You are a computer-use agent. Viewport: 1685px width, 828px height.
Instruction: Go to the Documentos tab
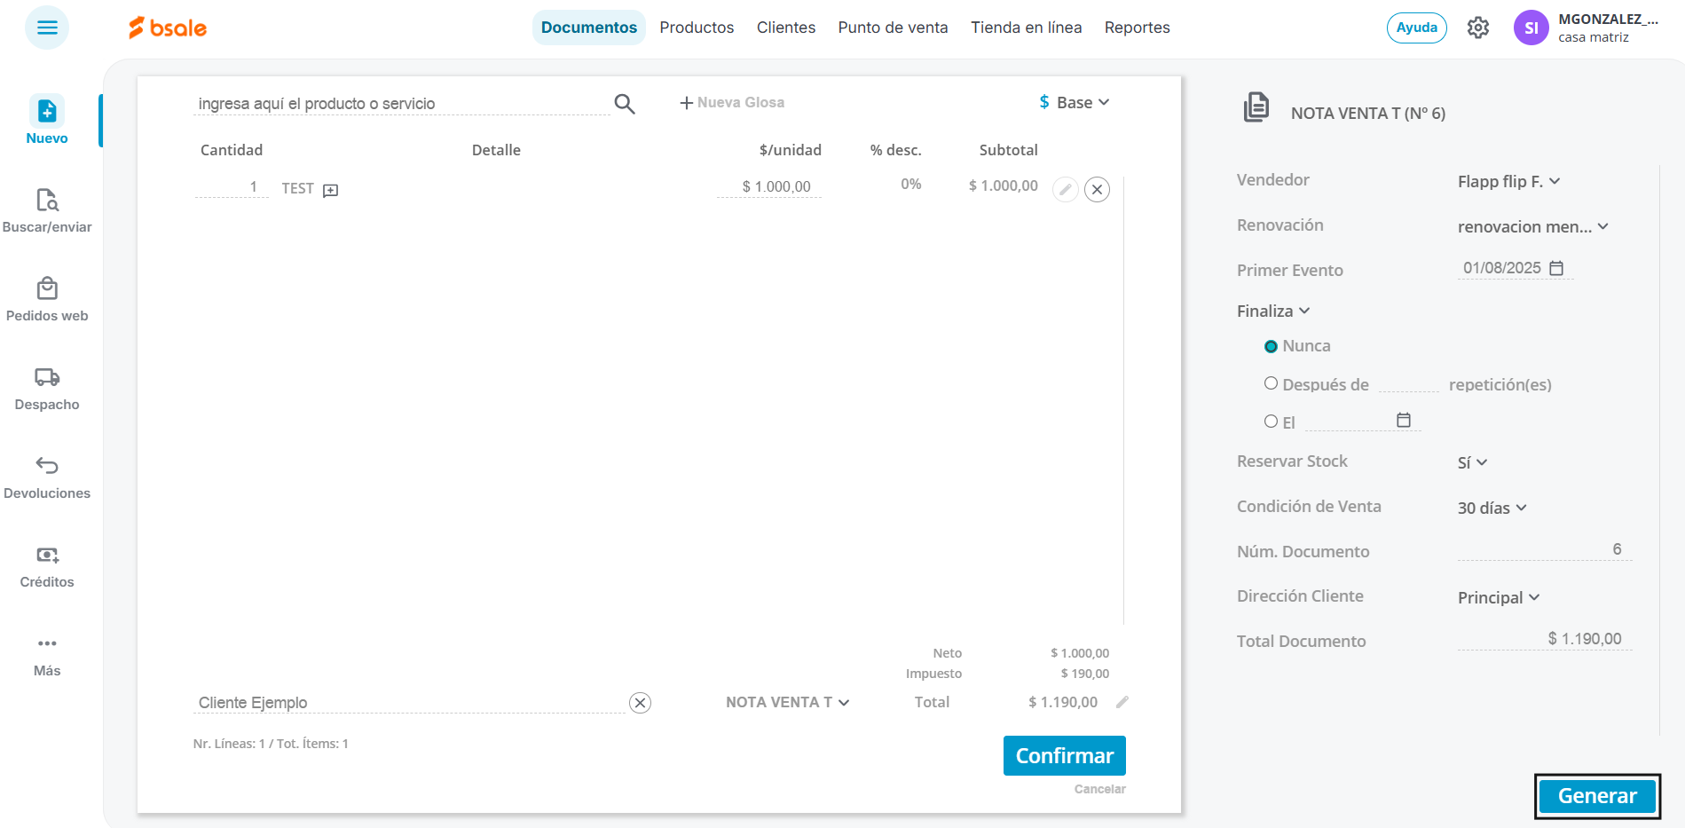tap(589, 28)
